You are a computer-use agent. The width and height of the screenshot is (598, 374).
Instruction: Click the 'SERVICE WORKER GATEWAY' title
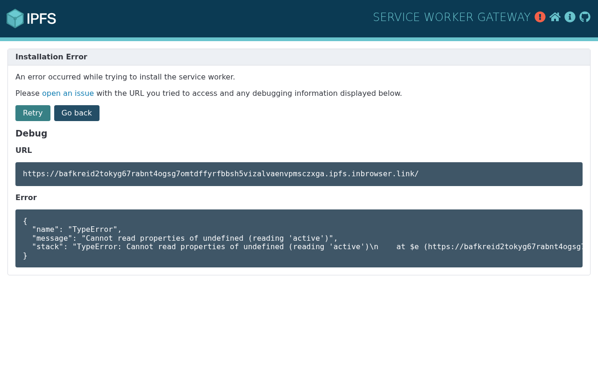pos(451,17)
